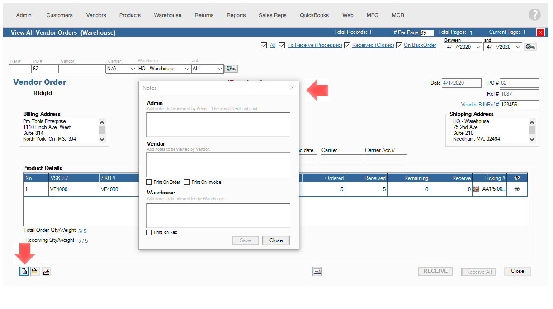Click the picking box icon in VF4000 row
553x309 pixels.
click(x=476, y=189)
